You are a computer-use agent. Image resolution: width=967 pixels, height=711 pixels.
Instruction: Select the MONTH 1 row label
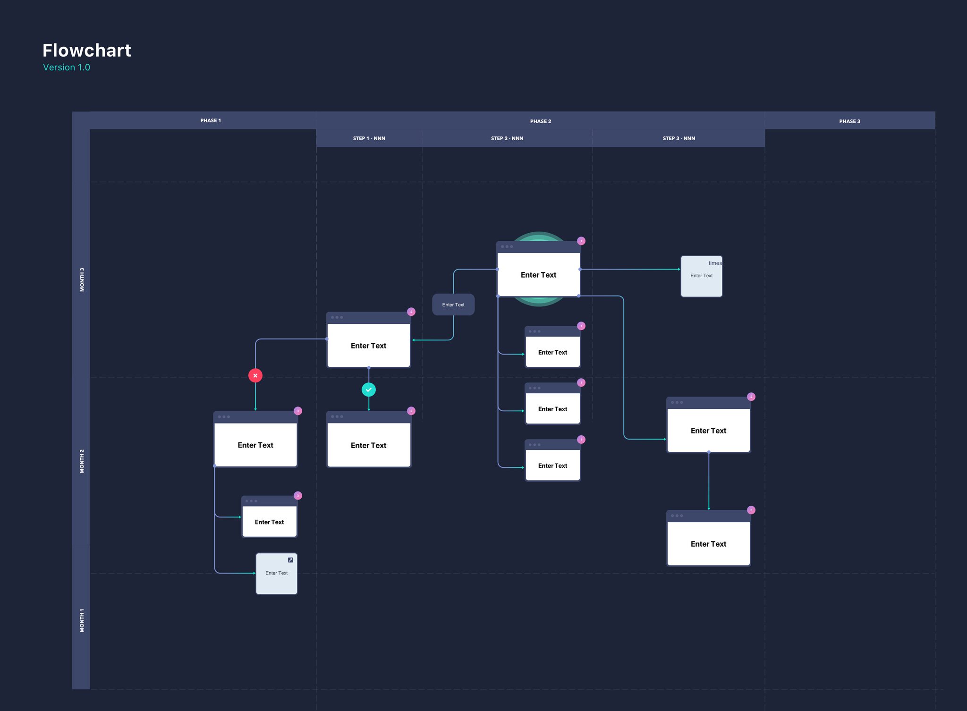coord(82,620)
